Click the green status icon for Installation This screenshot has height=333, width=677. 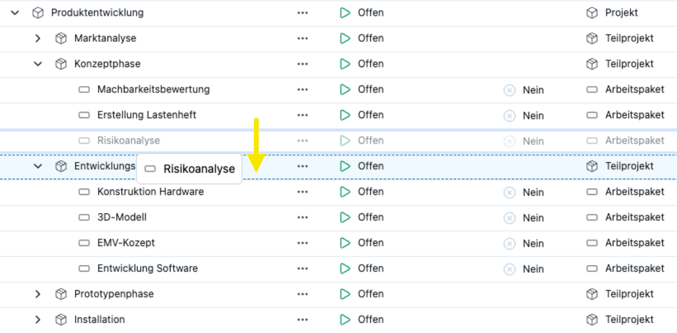coord(345,320)
